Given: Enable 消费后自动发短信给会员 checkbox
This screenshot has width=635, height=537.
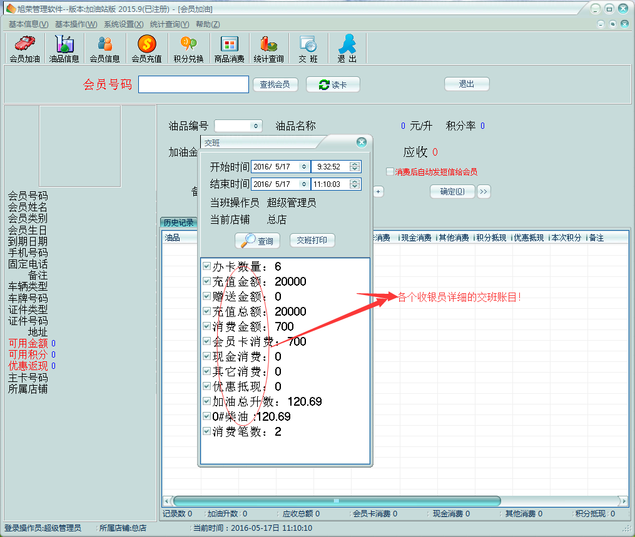Looking at the screenshot, I should click(x=390, y=172).
